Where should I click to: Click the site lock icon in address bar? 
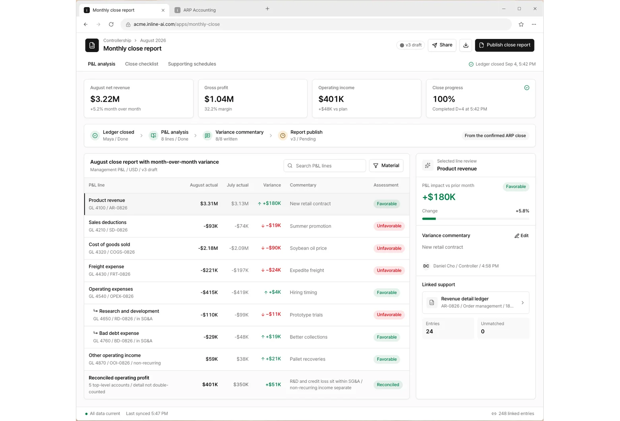128,24
